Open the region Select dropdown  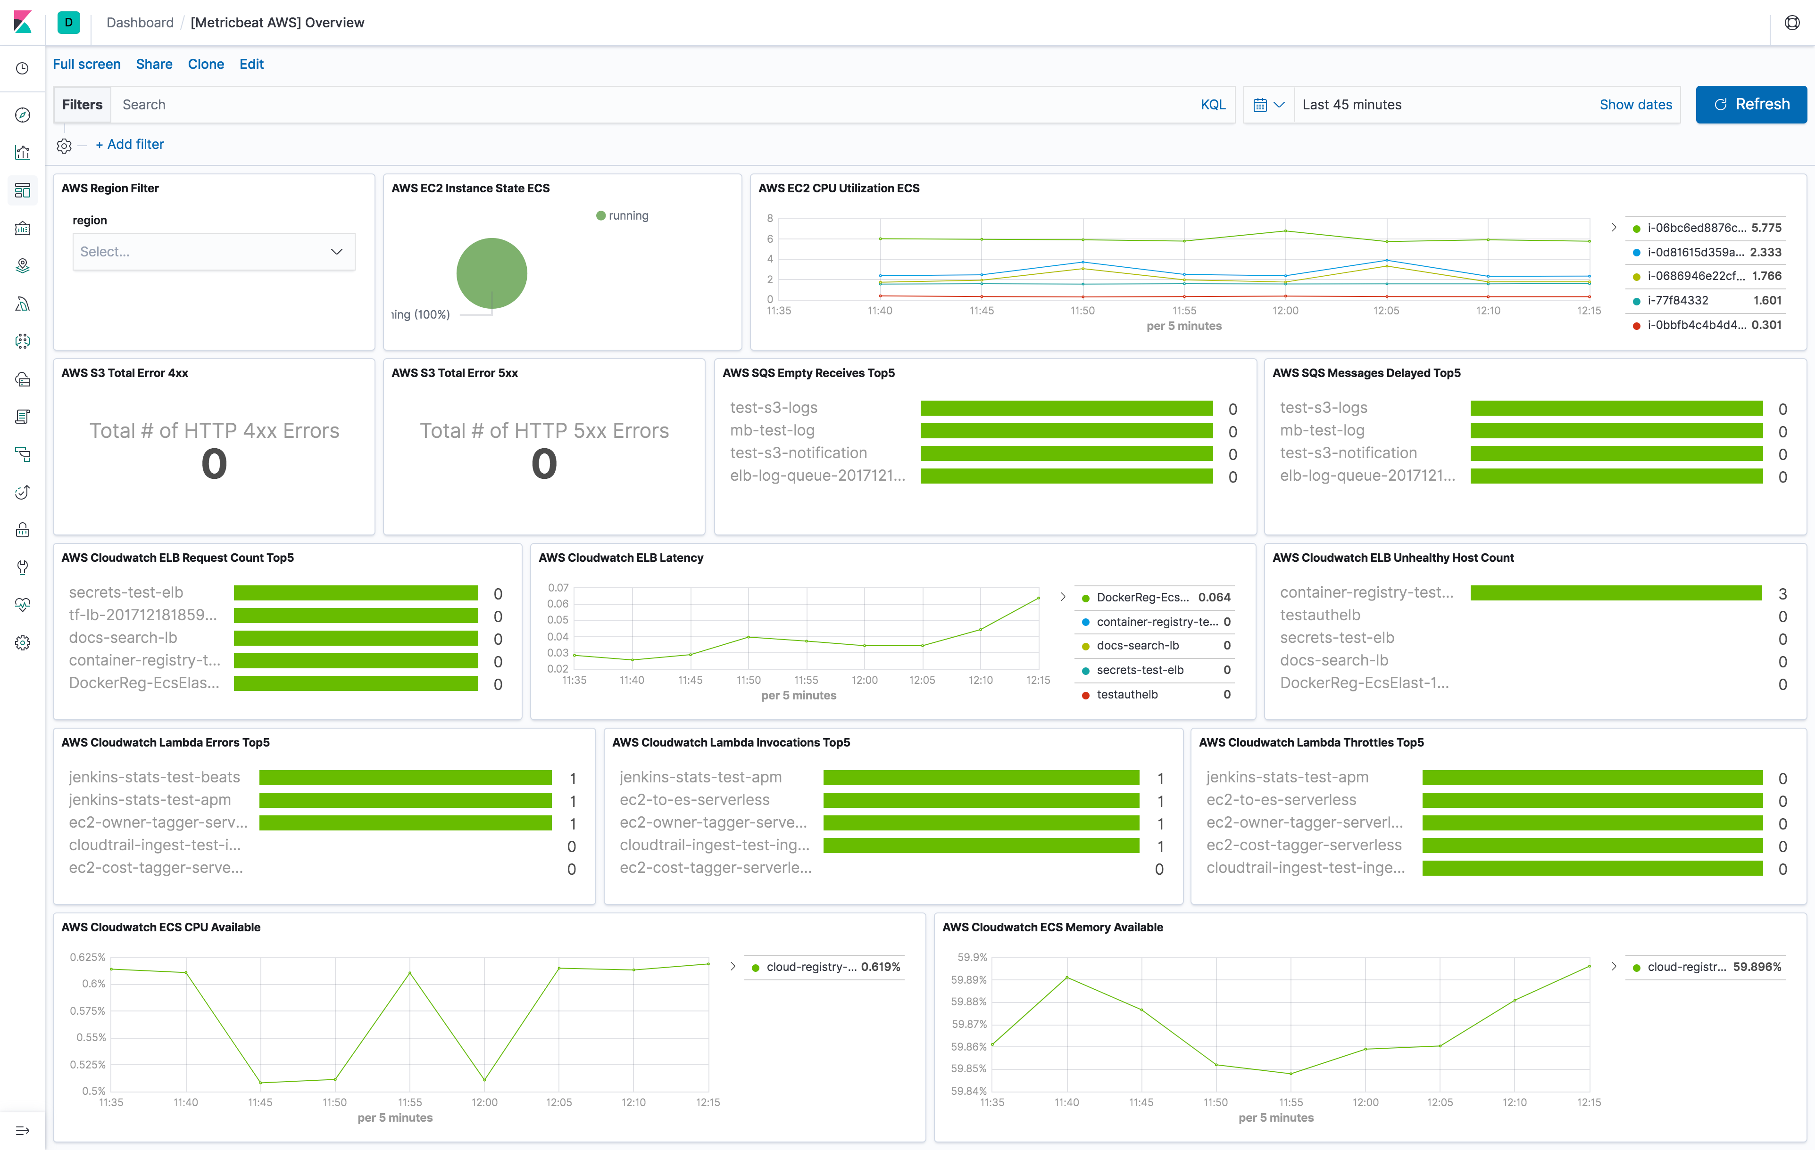tap(213, 251)
